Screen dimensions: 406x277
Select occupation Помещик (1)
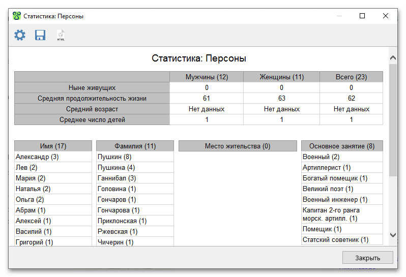pos(342,229)
